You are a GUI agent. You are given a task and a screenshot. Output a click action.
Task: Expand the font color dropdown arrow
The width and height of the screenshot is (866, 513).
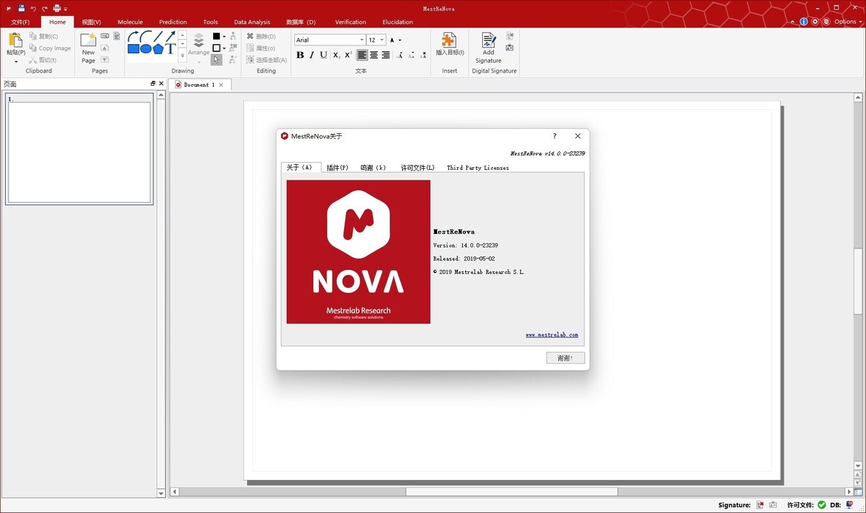pyautogui.click(x=400, y=40)
